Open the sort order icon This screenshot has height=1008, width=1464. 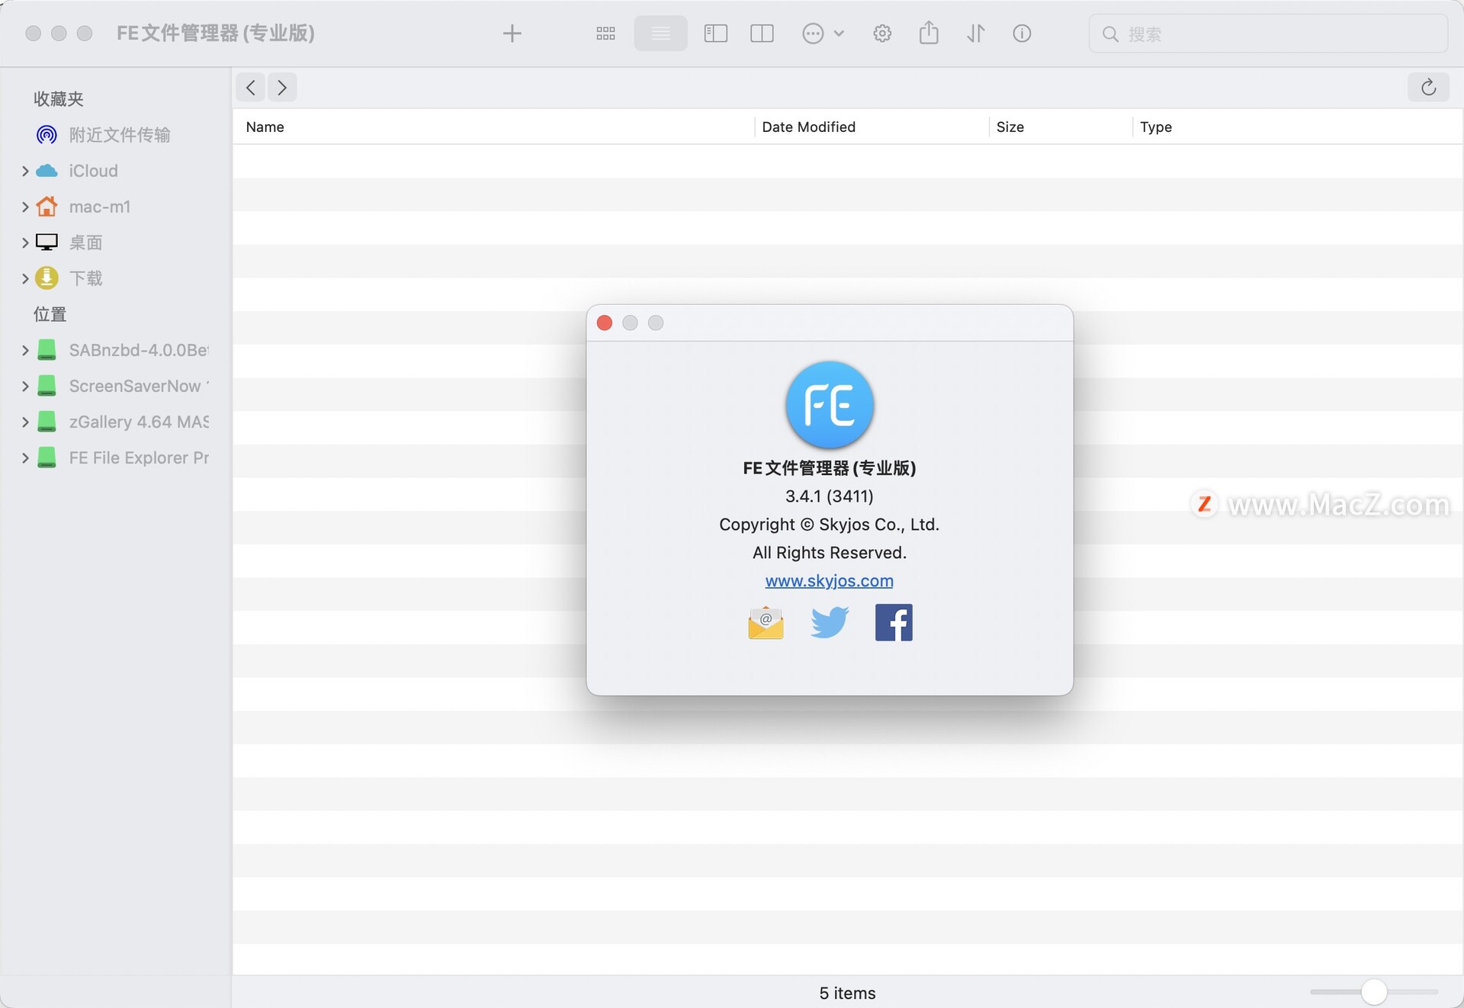[x=975, y=34]
